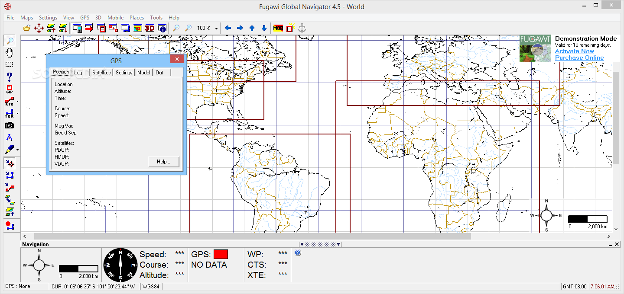
Task: Click the open folder icon
Action: click(27, 28)
